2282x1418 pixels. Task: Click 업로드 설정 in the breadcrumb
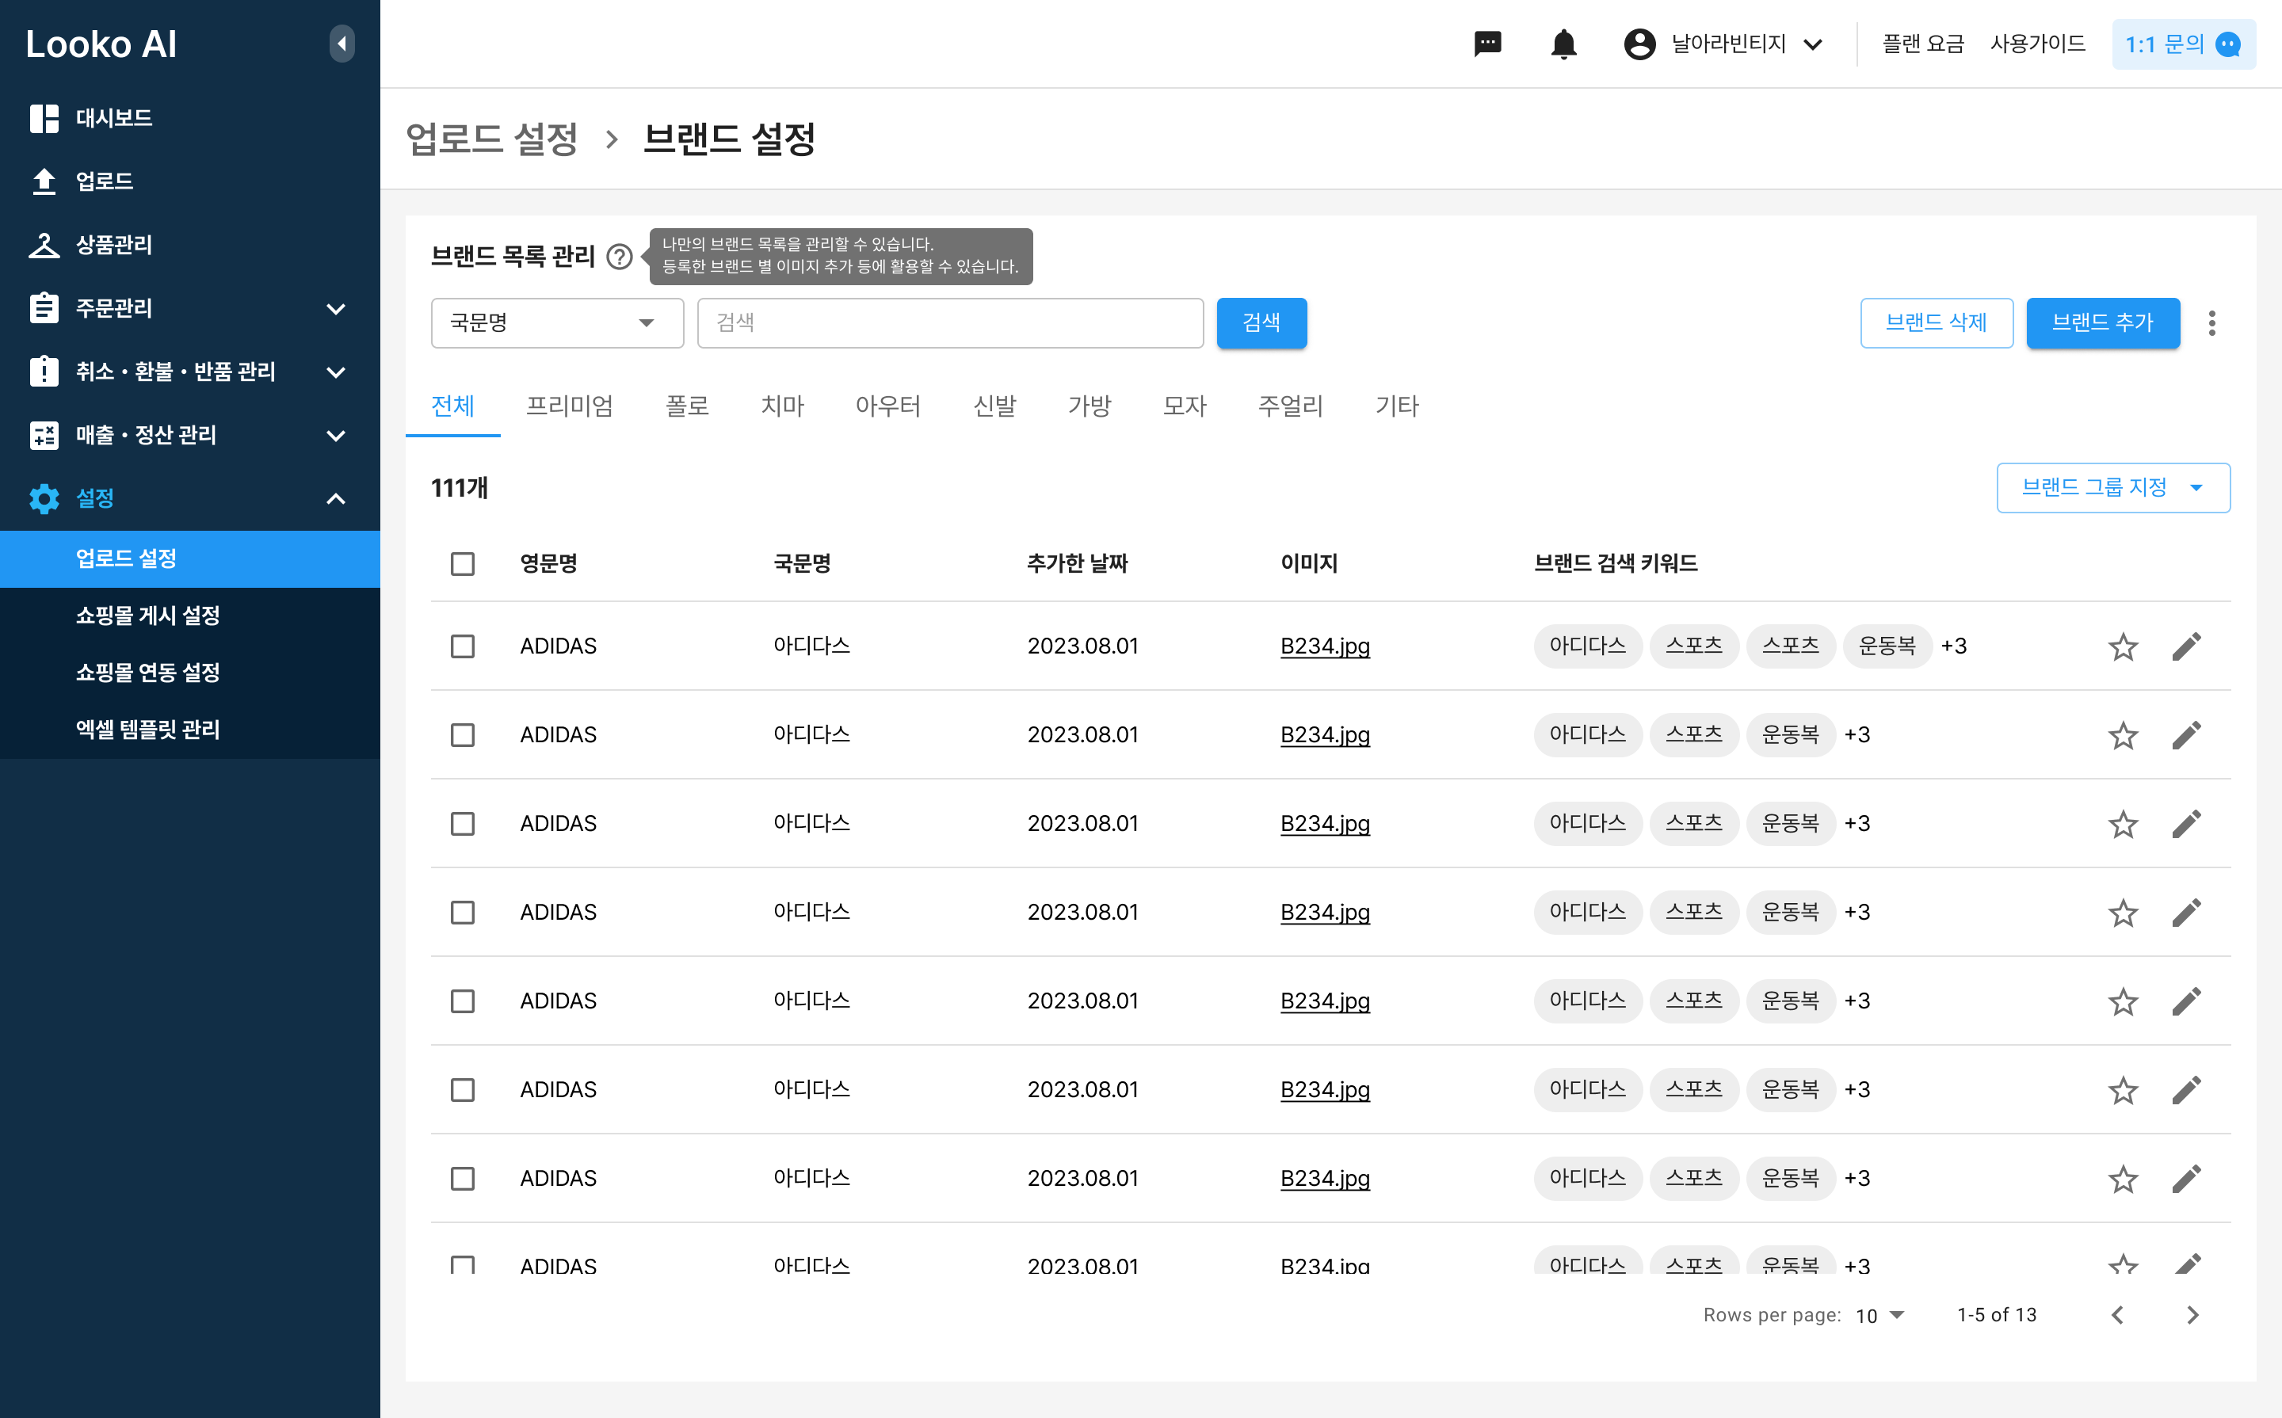point(492,139)
